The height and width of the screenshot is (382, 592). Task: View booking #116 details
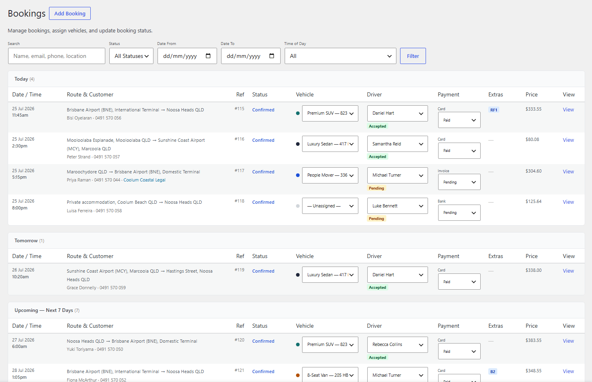click(568, 140)
